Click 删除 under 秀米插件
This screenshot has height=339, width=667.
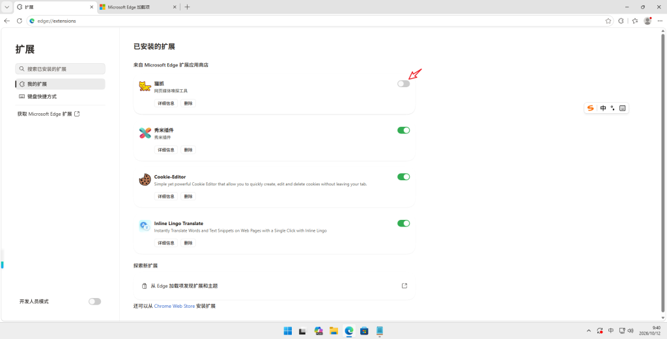(188, 150)
